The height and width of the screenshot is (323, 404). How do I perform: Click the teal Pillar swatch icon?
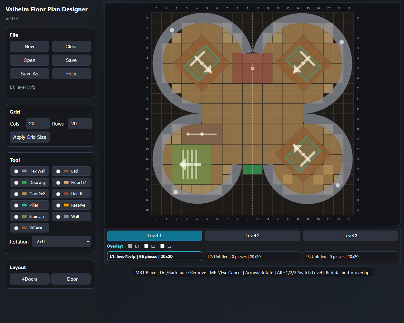pyautogui.click(x=24, y=205)
